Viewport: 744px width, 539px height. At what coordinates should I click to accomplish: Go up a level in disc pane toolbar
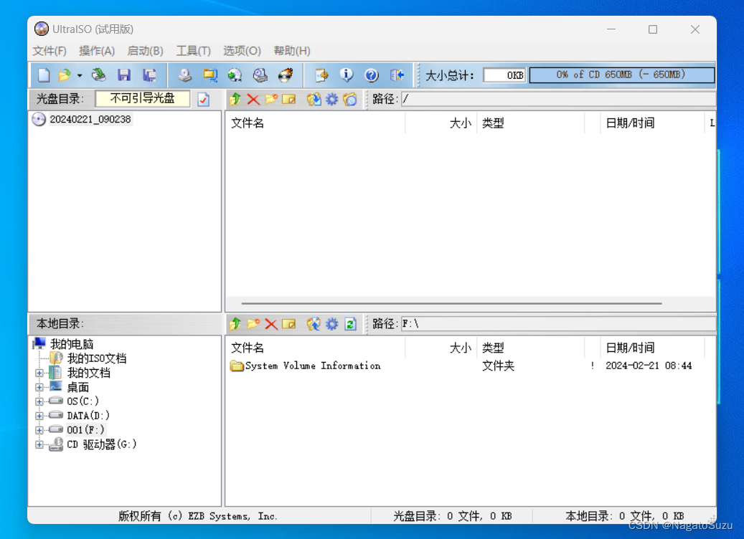click(235, 99)
